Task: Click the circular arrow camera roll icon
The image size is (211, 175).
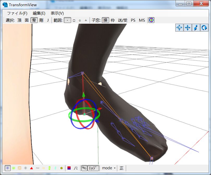Action: 204,28
